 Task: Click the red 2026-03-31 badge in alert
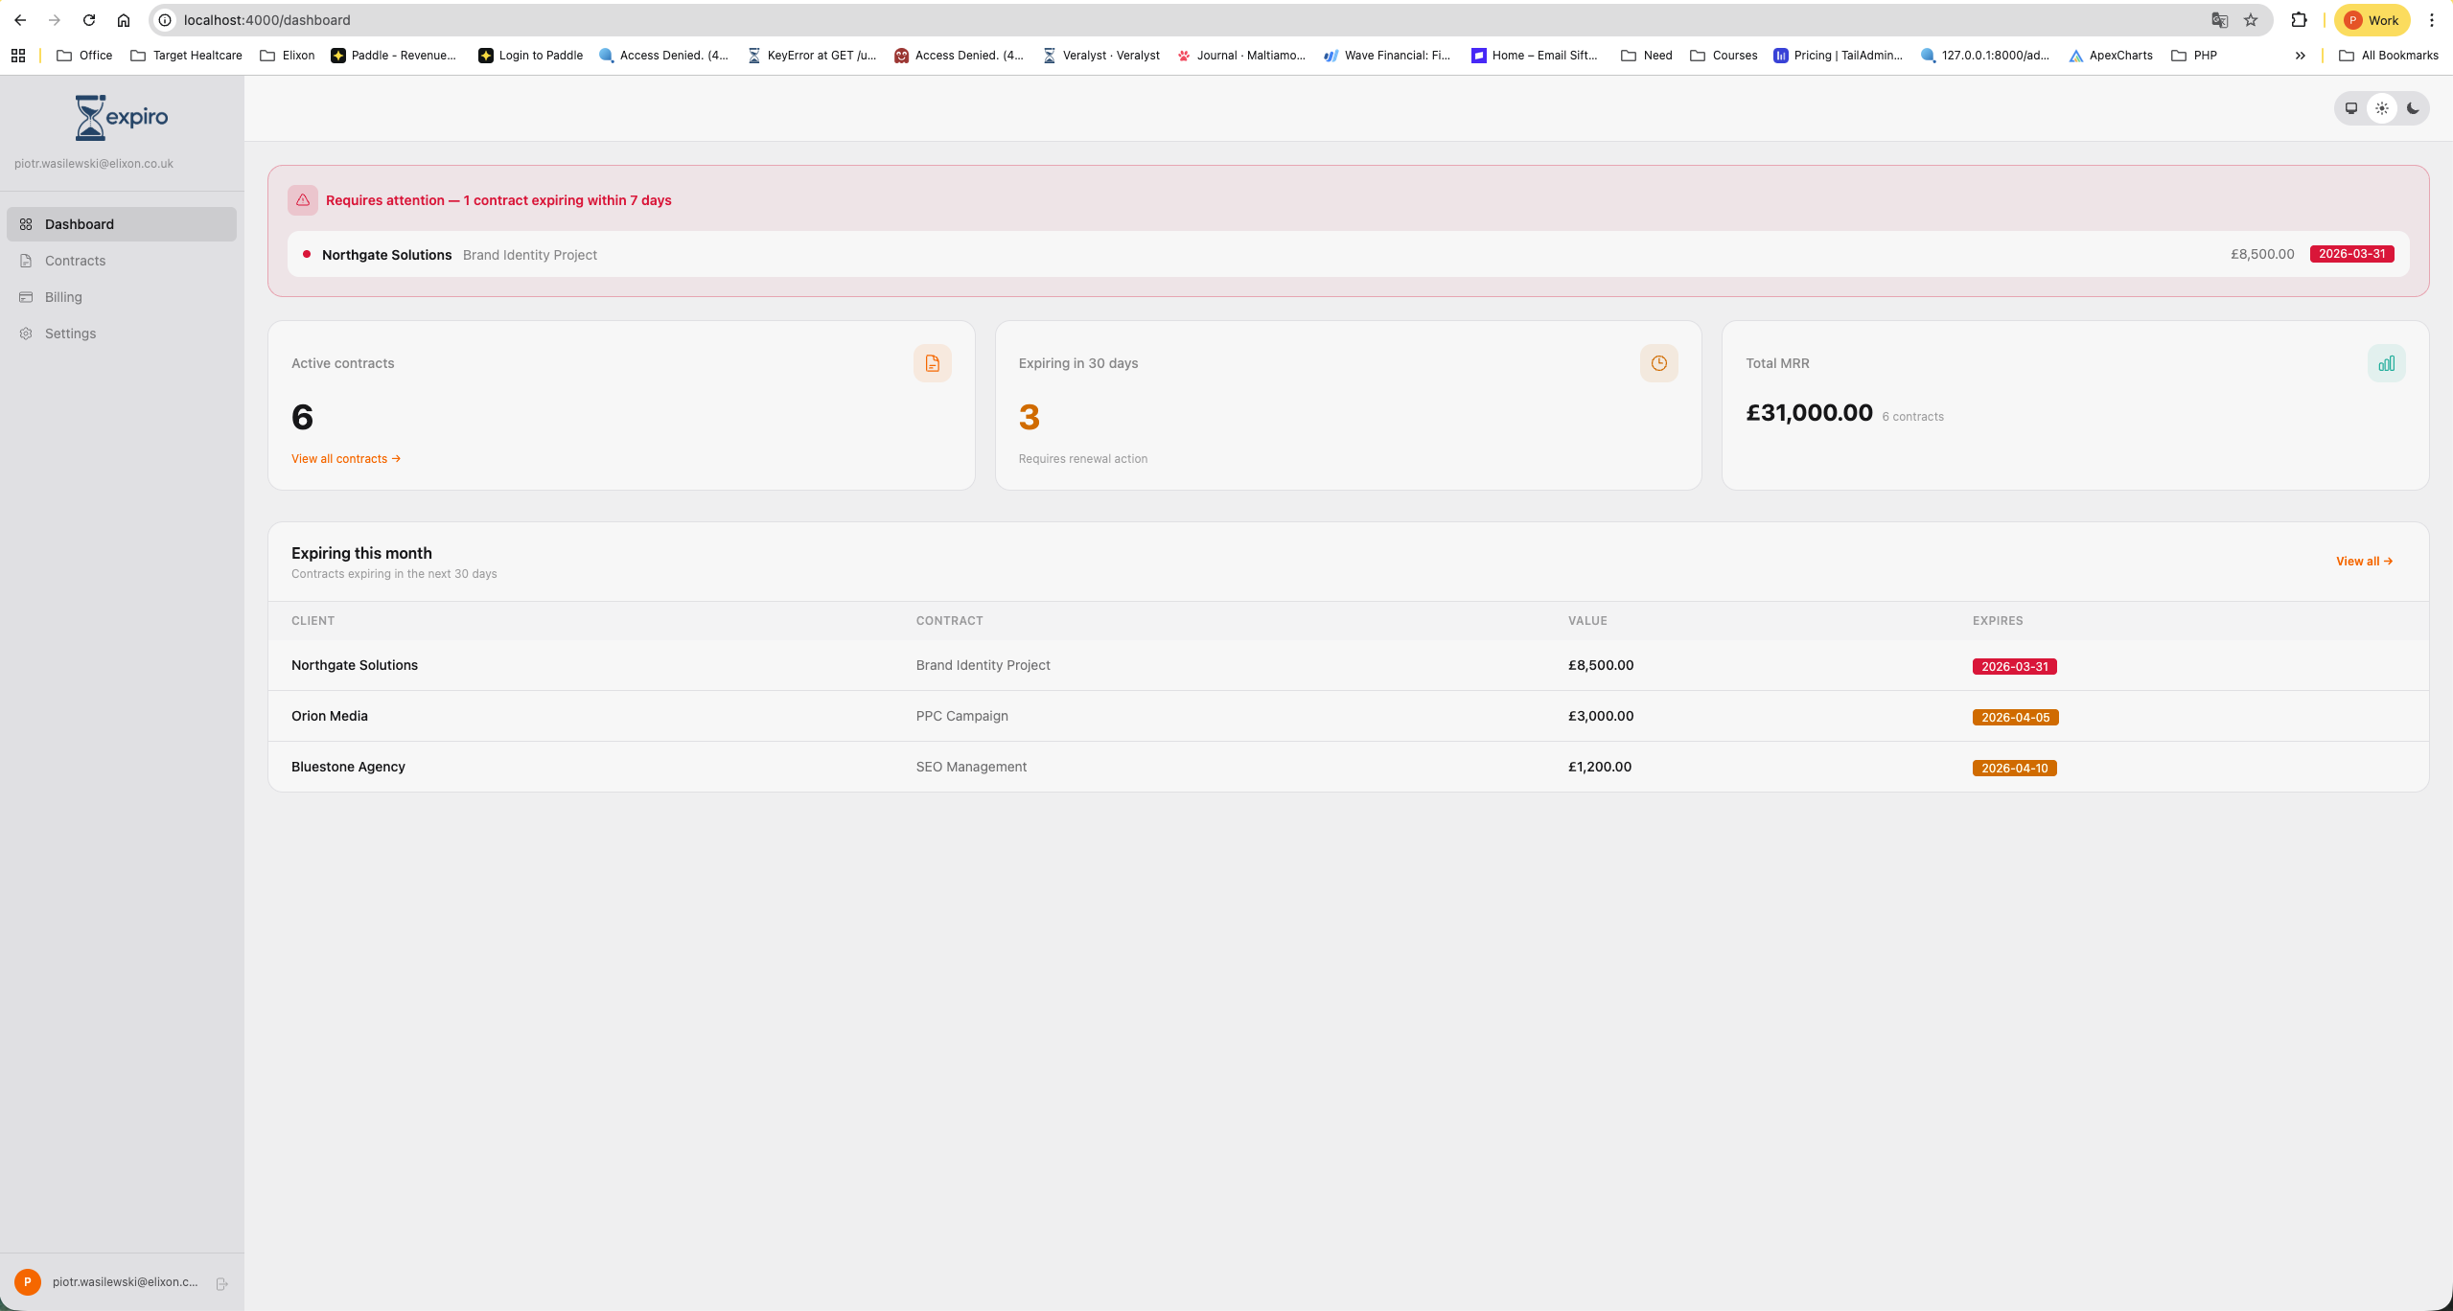2351,254
